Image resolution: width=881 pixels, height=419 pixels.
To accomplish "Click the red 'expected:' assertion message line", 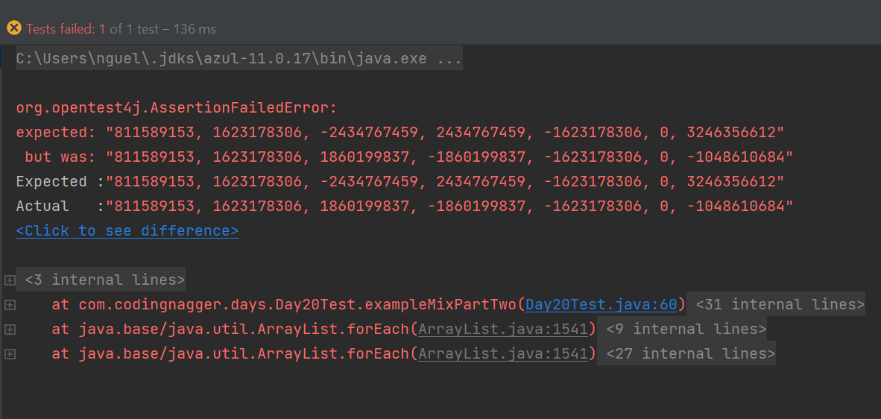I will pyautogui.click(x=400, y=133).
